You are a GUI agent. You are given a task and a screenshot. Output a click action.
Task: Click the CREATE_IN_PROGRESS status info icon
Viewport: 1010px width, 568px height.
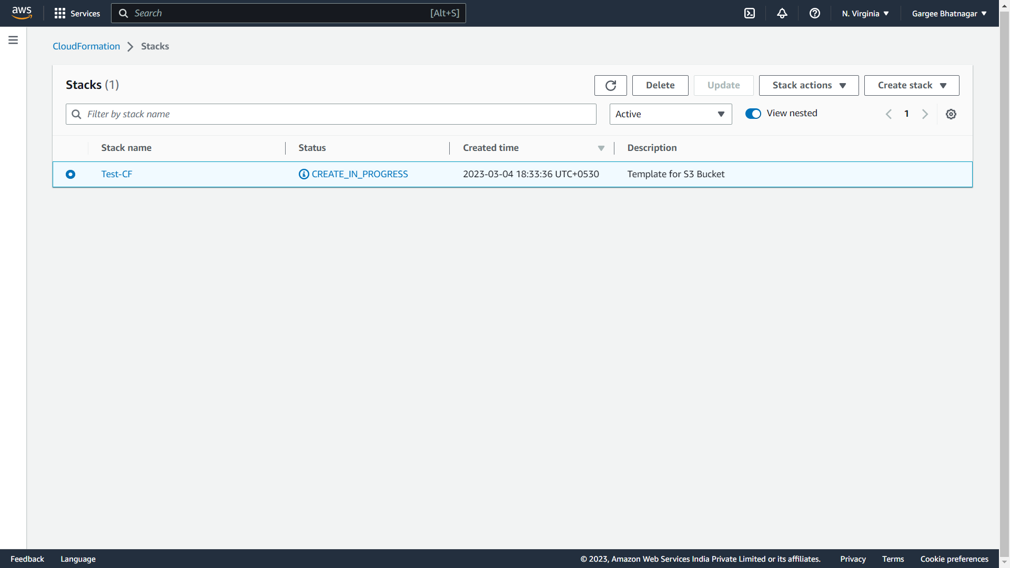click(304, 174)
